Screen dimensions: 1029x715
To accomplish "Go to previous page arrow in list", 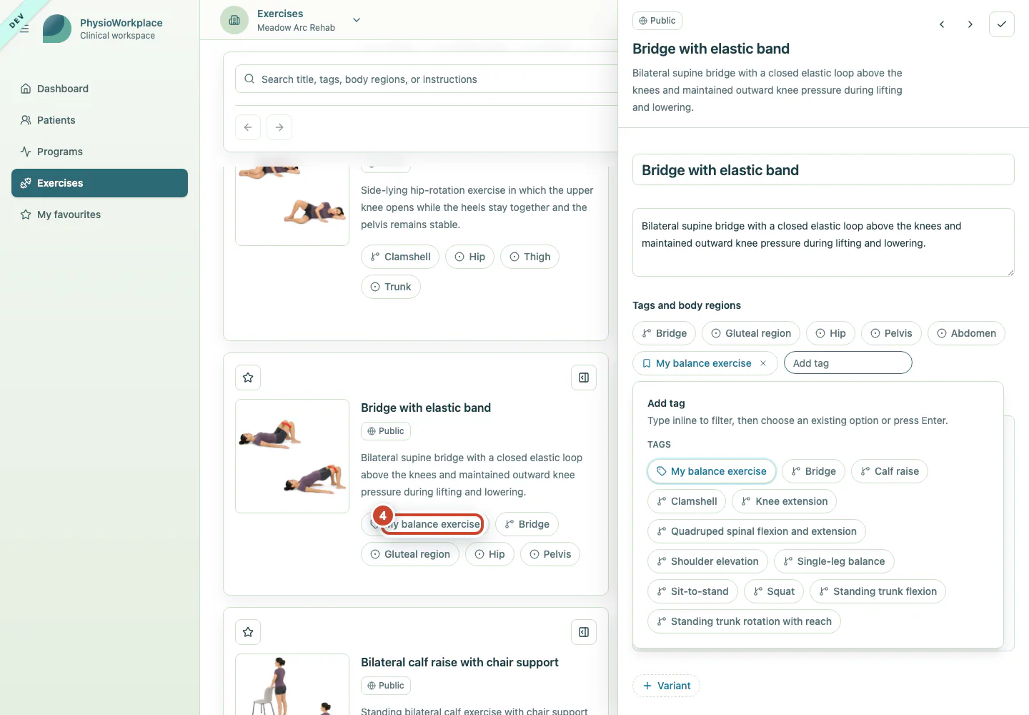I will [248, 127].
